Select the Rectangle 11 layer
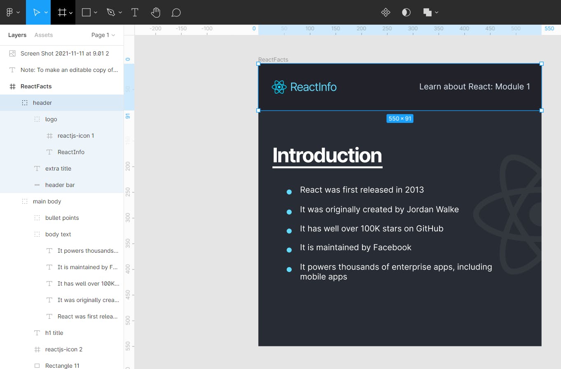Screen dimensions: 561x369 click(x=62, y=363)
